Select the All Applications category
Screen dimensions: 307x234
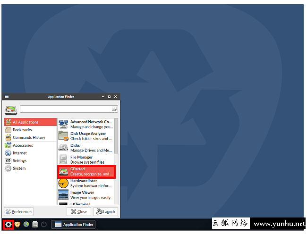point(30,122)
